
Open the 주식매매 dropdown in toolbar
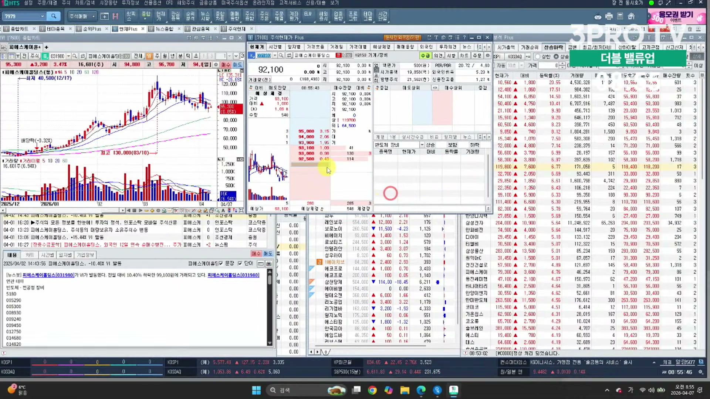tap(93, 16)
